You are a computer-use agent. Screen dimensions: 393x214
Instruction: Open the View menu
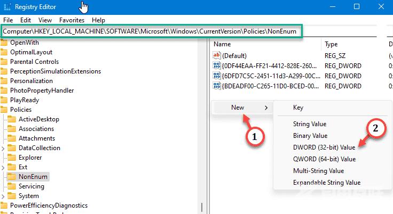[45, 20]
